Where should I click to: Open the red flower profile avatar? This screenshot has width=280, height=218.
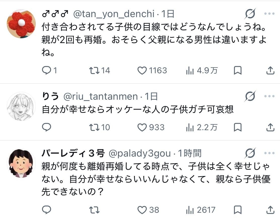(x=21, y=24)
